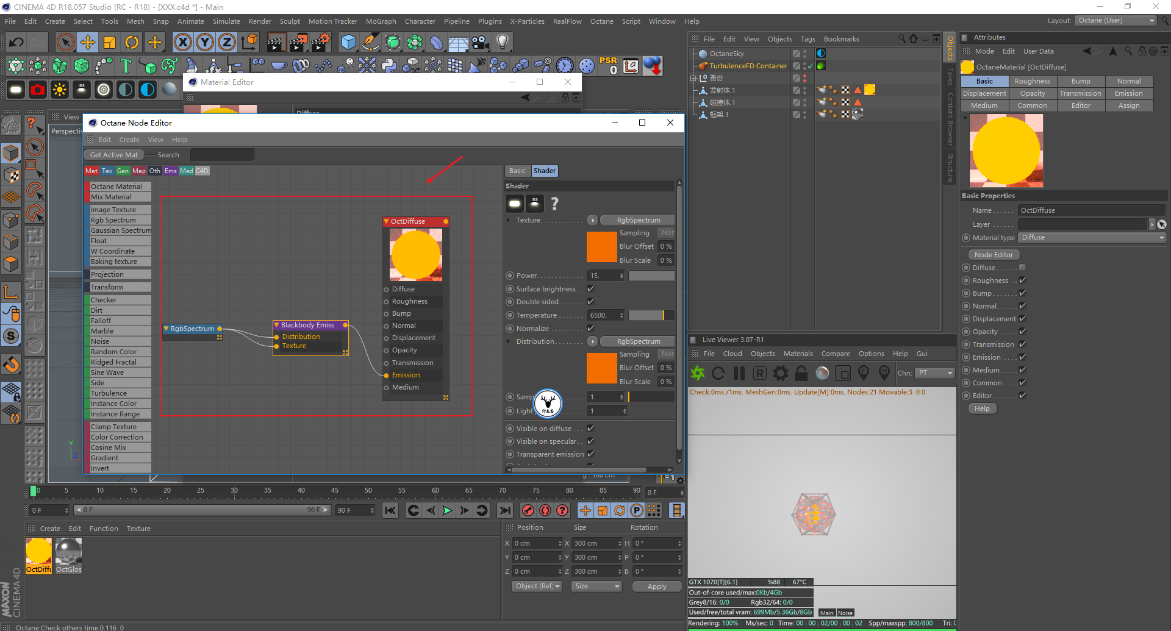Click the Tex filter button in node list

tap(107, 171)
